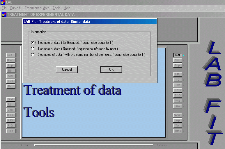Select 1 sample Grouped data option

[x=33, y=49]
